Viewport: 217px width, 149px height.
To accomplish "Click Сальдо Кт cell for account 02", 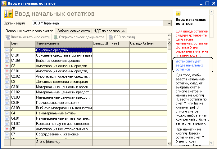I will (x=148, y=66).
